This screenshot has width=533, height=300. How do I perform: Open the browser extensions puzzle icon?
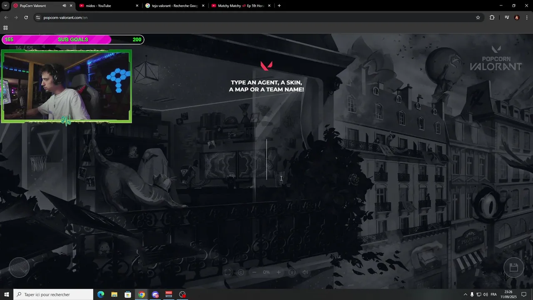tap(492, 17)
